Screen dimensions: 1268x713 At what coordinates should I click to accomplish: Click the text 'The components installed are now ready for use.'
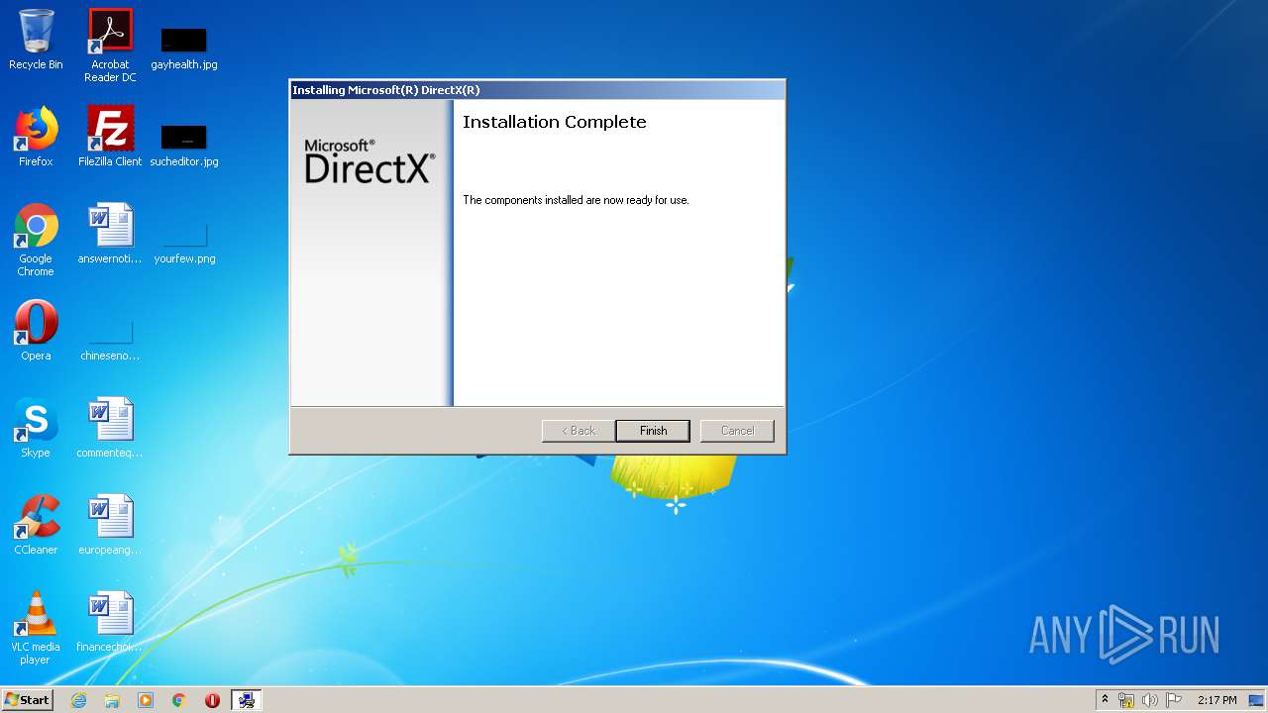pyautogui.click(x=576, y=200)
